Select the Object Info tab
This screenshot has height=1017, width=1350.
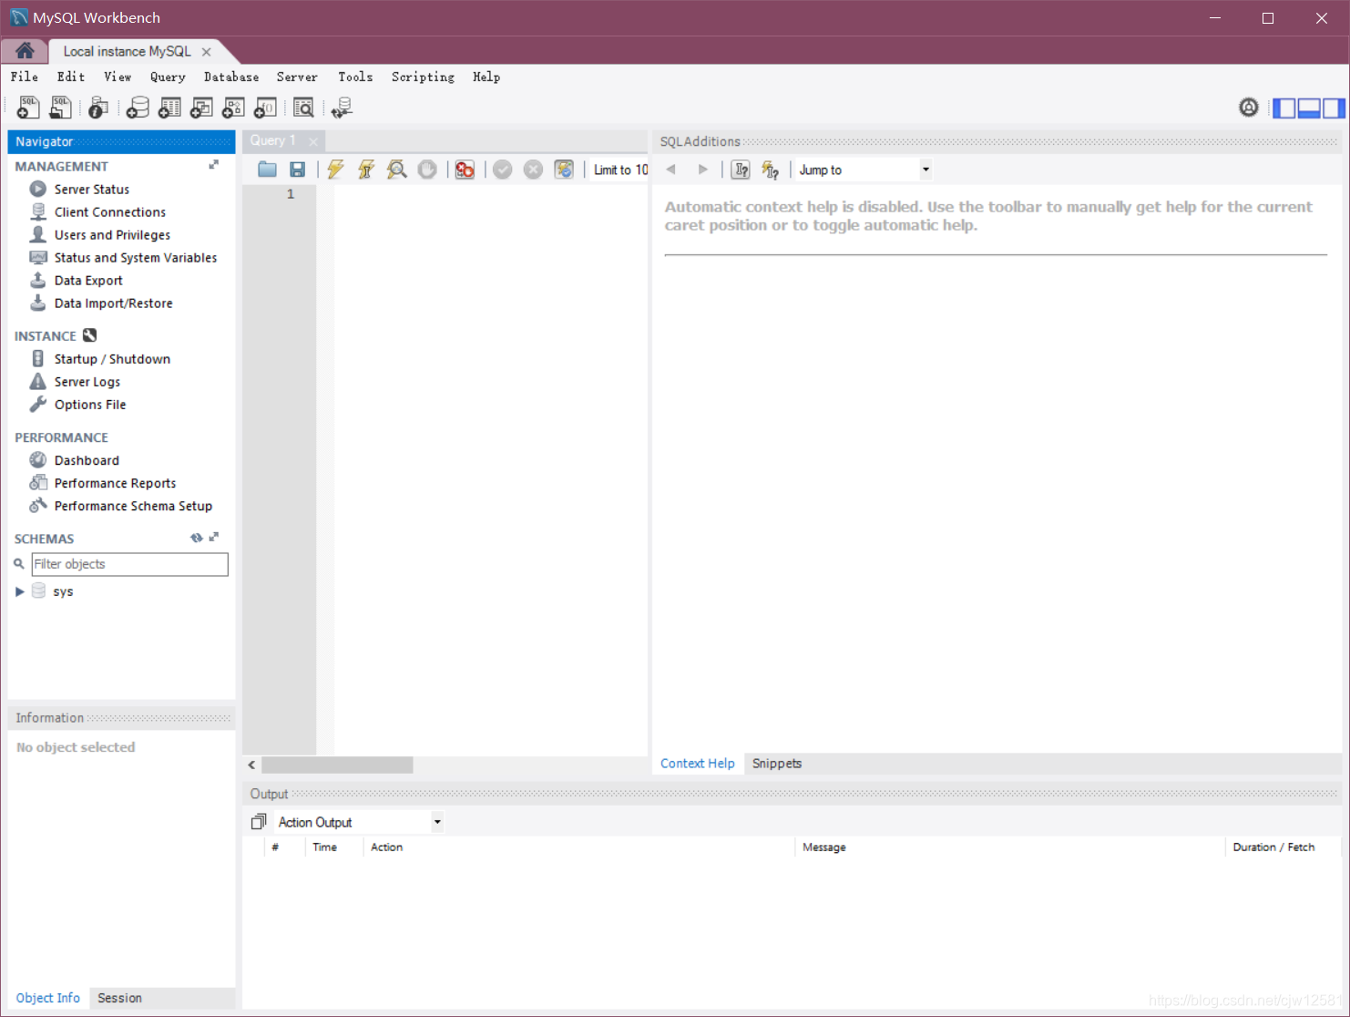[x=48, y=998]
